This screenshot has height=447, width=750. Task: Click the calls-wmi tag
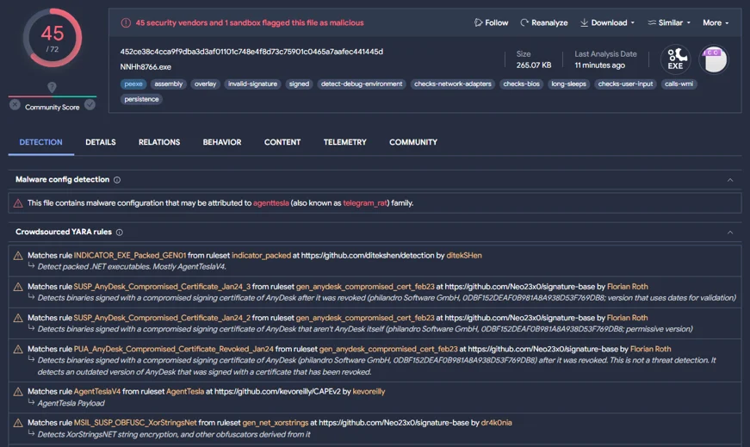tap(679, 84)
